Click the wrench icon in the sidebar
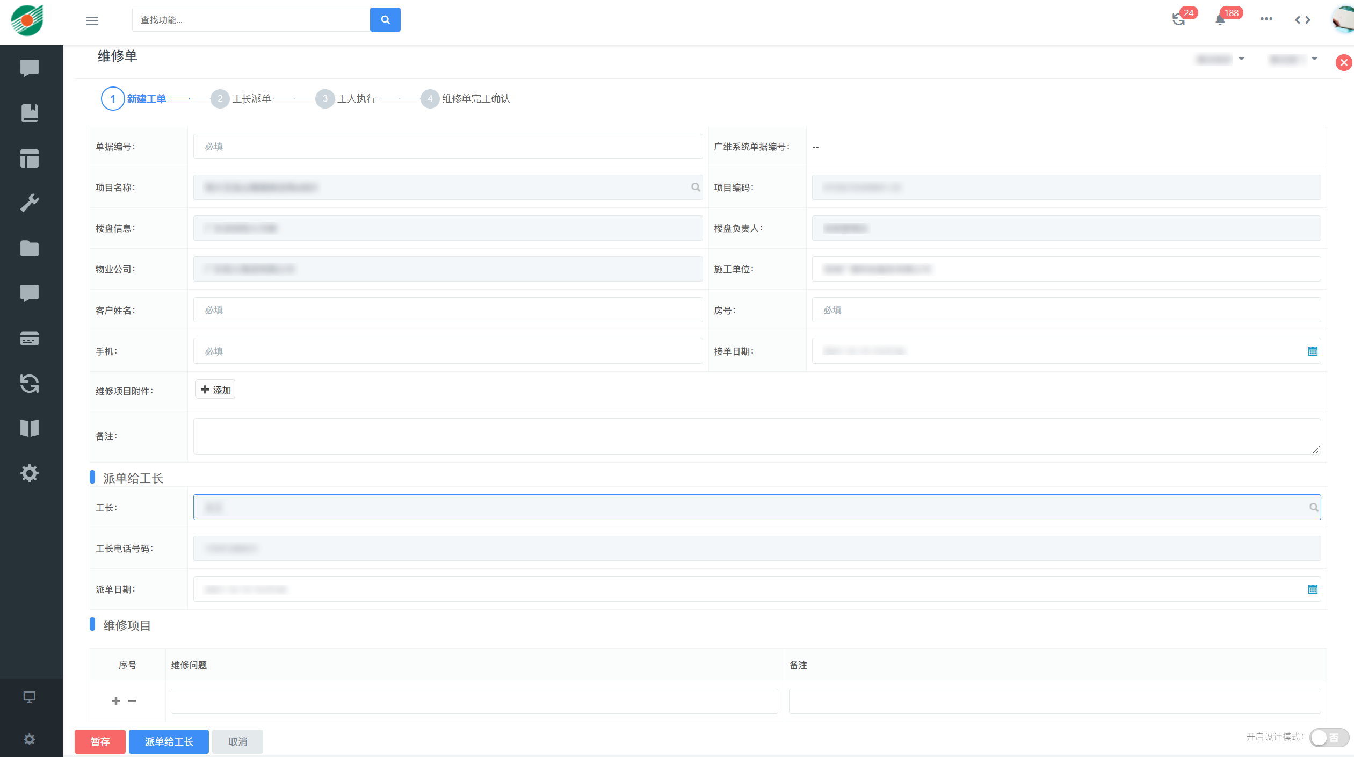This screenshot has height=757, width=1354. (x=30, y=203)
